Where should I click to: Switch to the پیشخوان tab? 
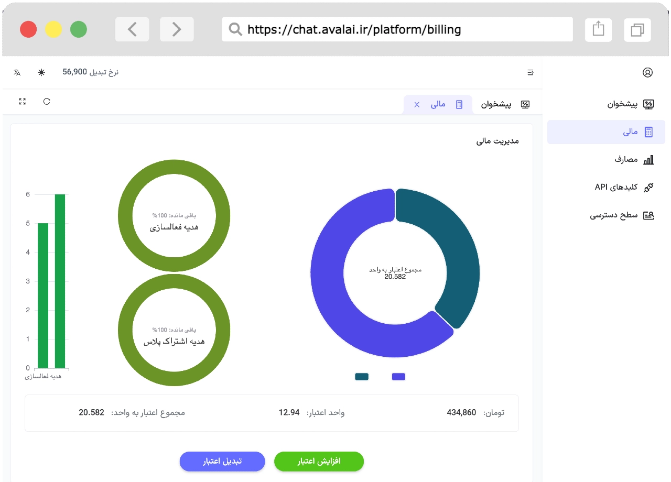(x=505, y=104)
